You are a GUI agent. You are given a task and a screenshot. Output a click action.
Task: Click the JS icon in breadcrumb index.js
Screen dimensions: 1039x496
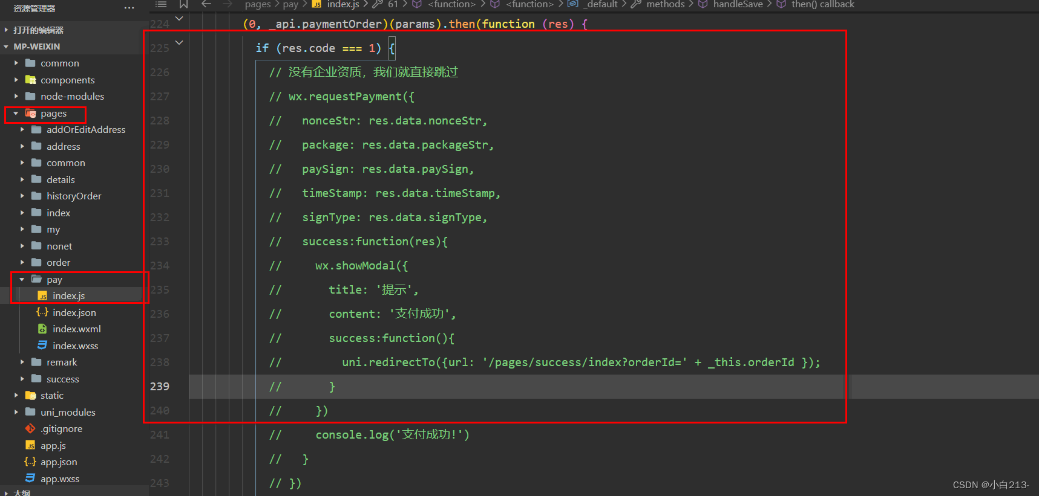click(x=316, y=4)
